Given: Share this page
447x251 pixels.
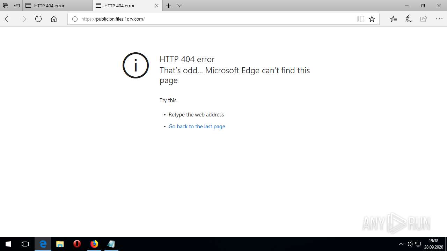Looking at the screenshot, I should 424,19.
